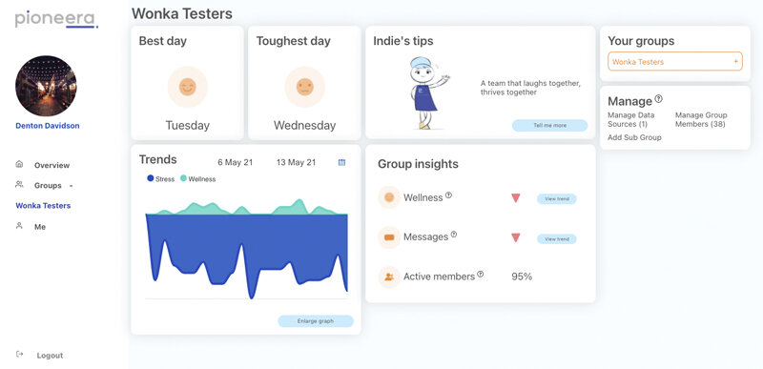Open the Wonka Testers group selector box

coord(675,62)
